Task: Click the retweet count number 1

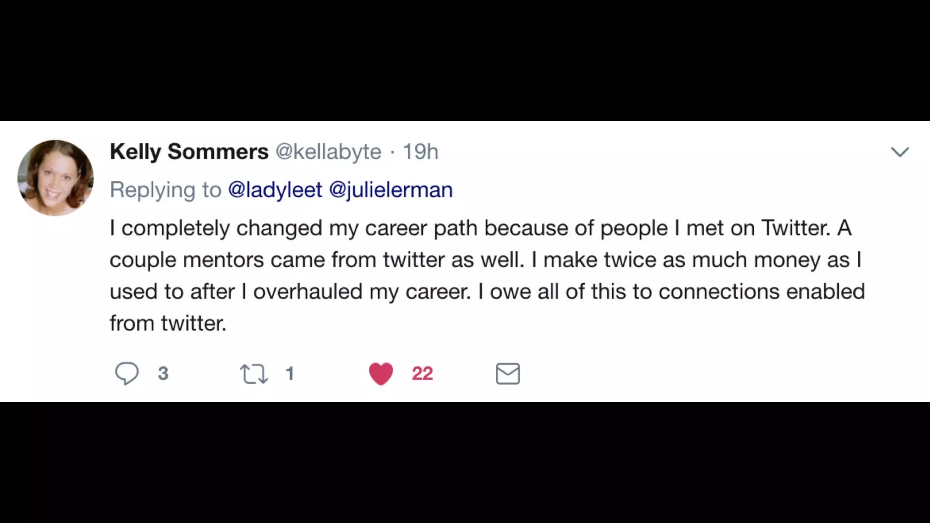Action: (x=290, y=374)
